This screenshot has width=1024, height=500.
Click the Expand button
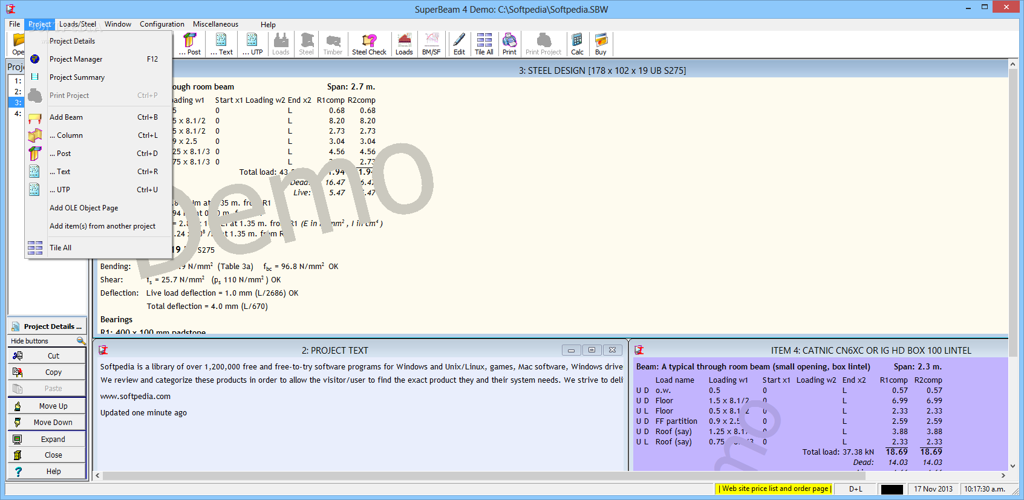pyautogui.click(x=47, y=440)
